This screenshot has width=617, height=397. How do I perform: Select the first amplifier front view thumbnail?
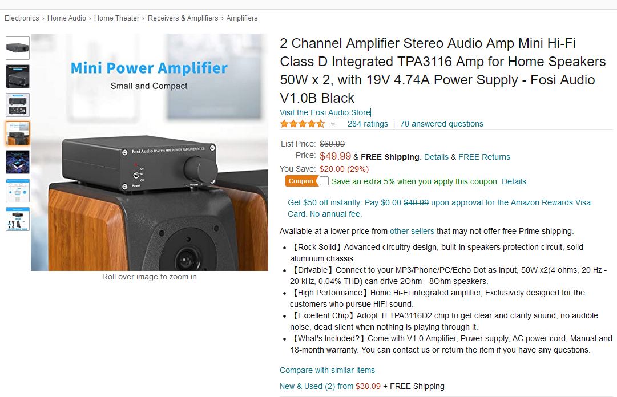(x=18, y=48)
